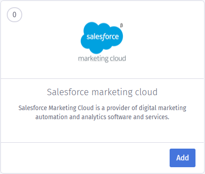
Task: Click 'digital marketing' in the description text
Action: [x=162, y=108]
